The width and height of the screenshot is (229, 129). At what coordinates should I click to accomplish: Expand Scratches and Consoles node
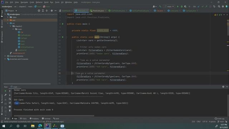pos(5,59)
